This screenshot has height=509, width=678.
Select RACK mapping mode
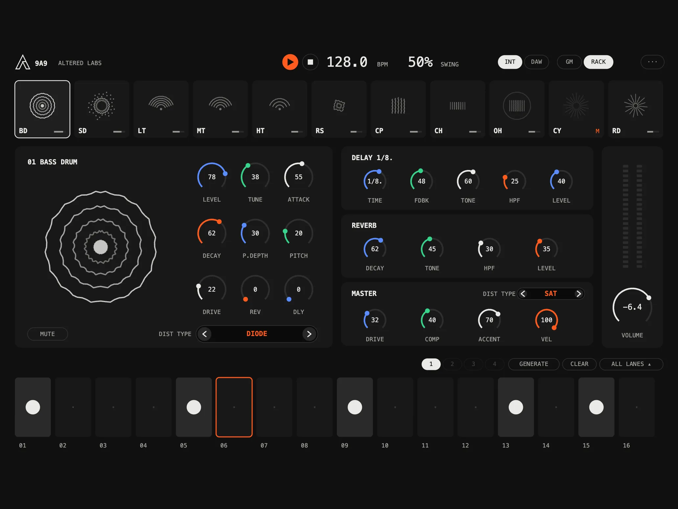[x=598, y=62]
